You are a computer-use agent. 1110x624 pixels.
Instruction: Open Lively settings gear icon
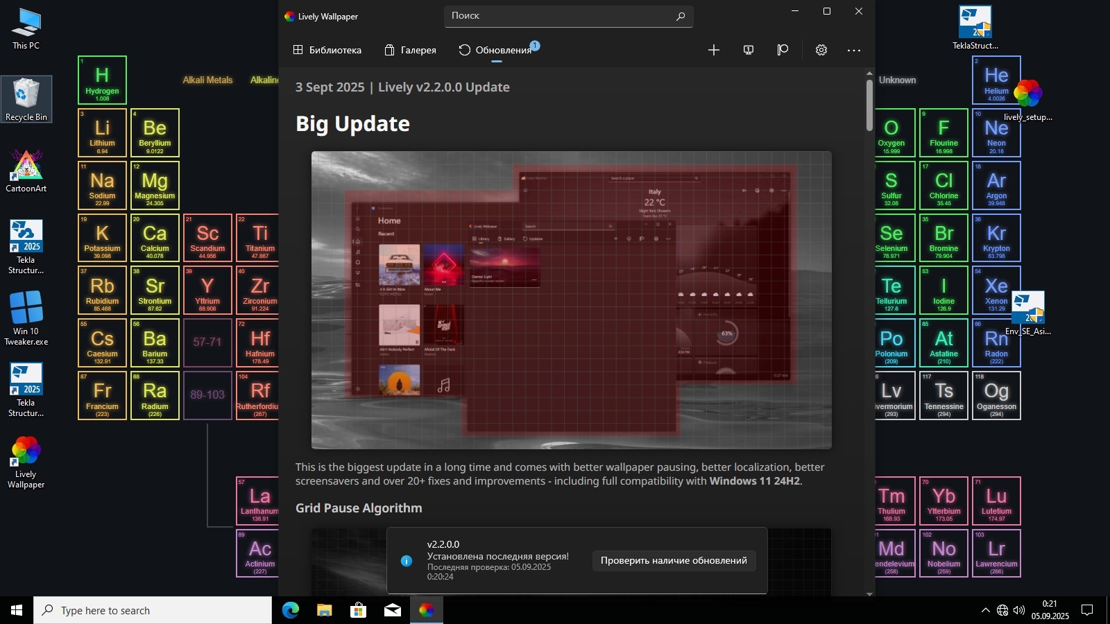pos(821,50)
